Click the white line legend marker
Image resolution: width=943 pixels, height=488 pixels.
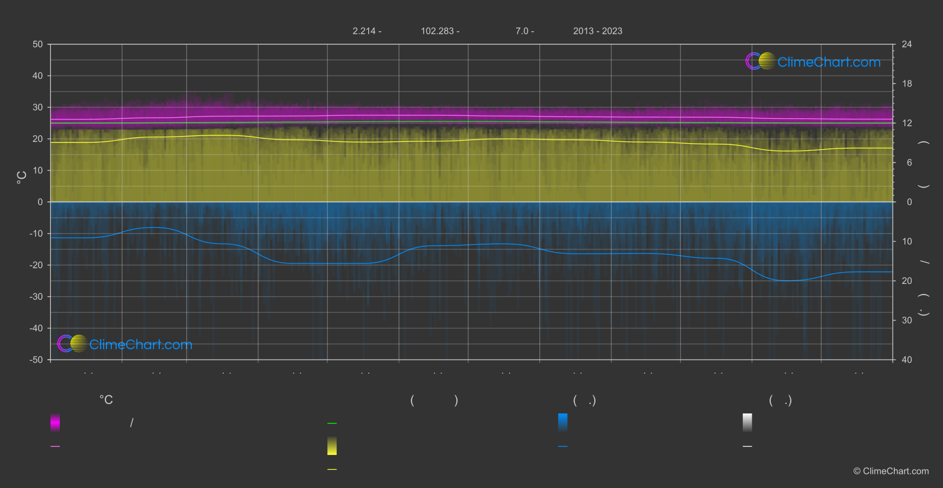747,447
